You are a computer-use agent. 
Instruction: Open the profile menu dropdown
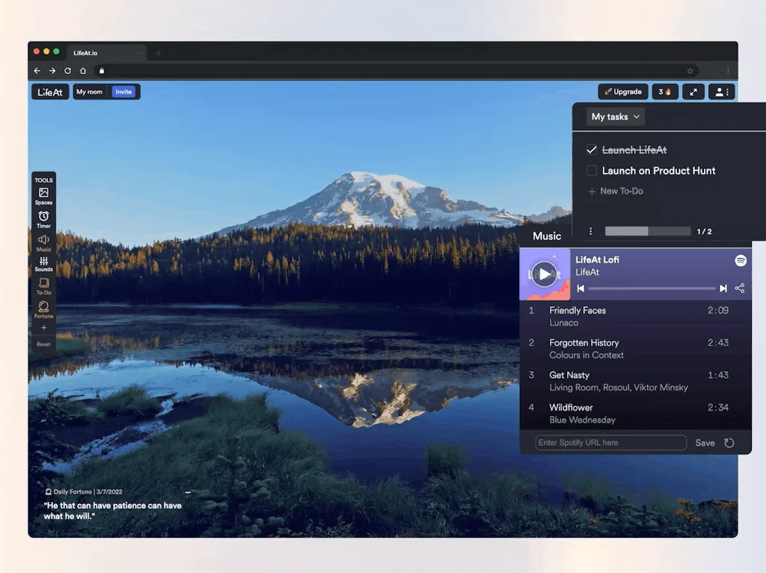click(x=721, y=92)
